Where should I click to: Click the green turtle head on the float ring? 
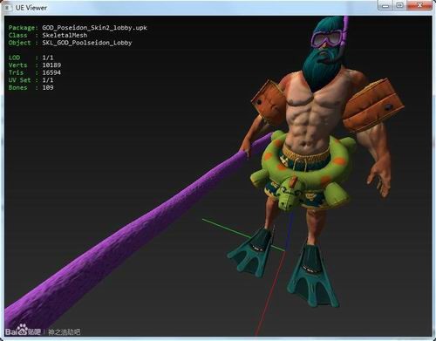[x=288, y=194]
